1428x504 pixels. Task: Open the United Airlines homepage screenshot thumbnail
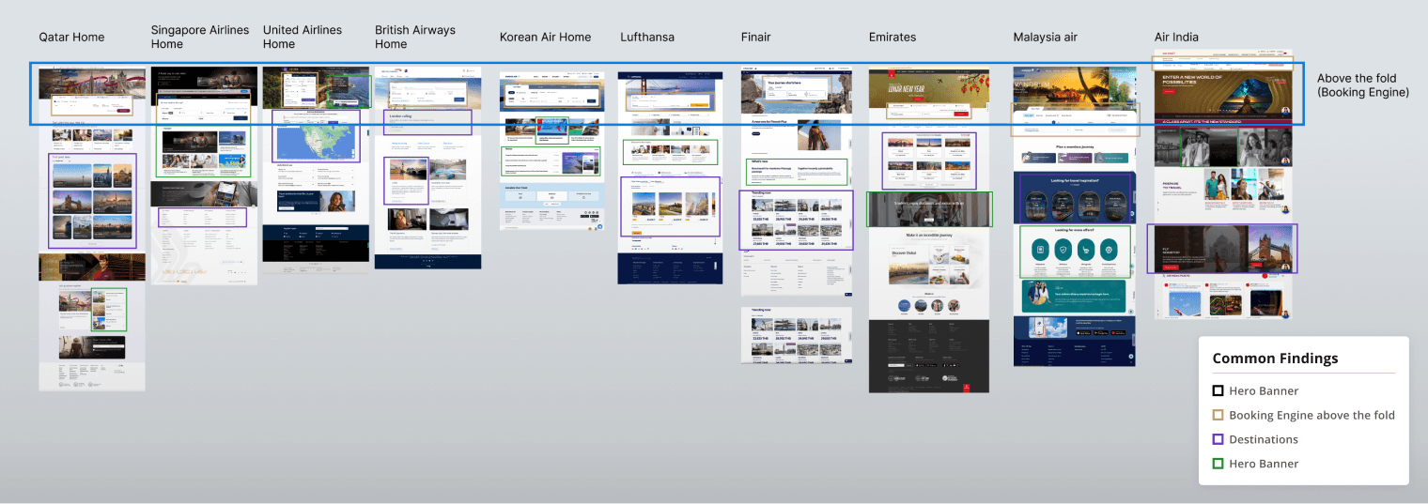click(x=316, y=170)
